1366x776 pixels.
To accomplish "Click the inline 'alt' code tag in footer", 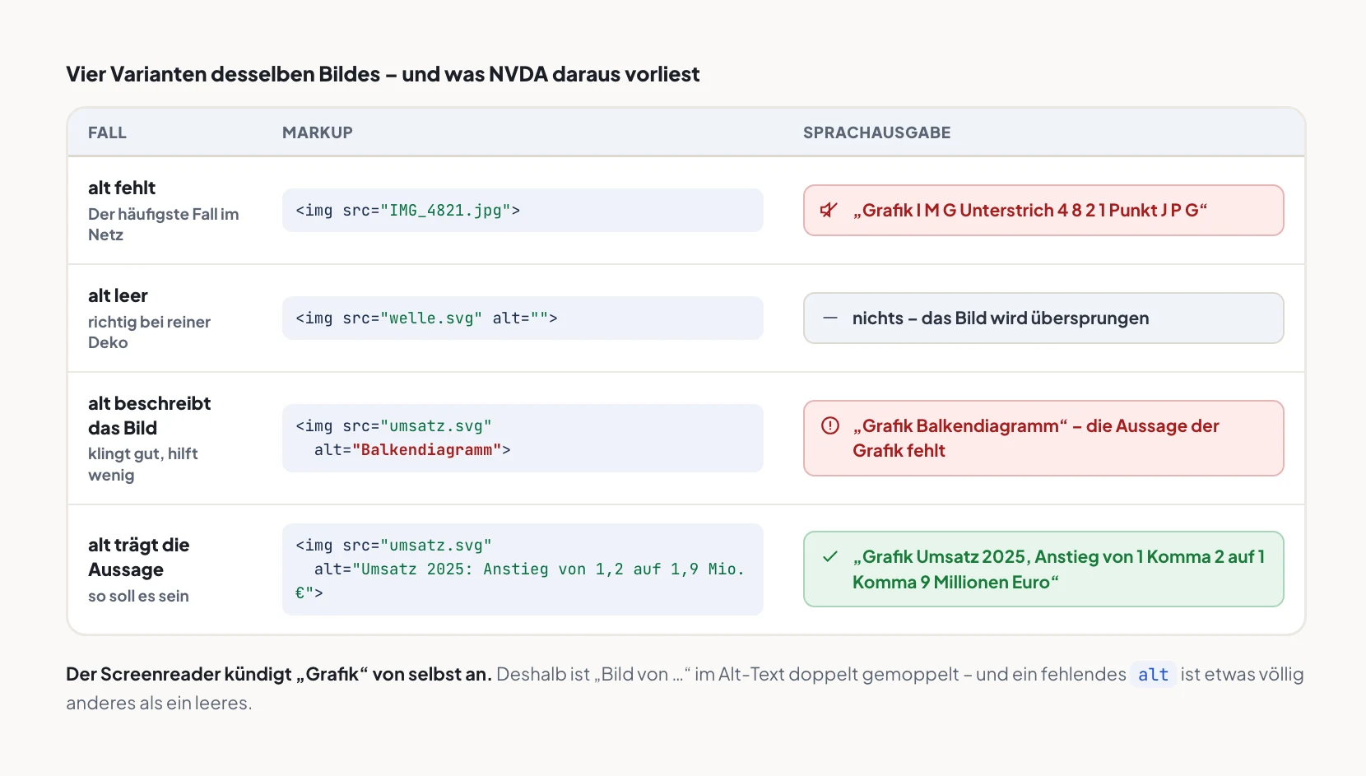I will [x=1153, y=675].
